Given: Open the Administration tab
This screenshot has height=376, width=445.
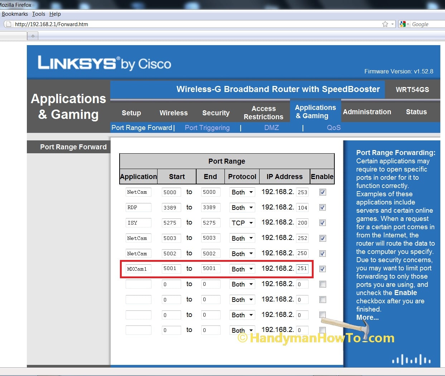Looking at the screenshot, I should click(367, 112).
